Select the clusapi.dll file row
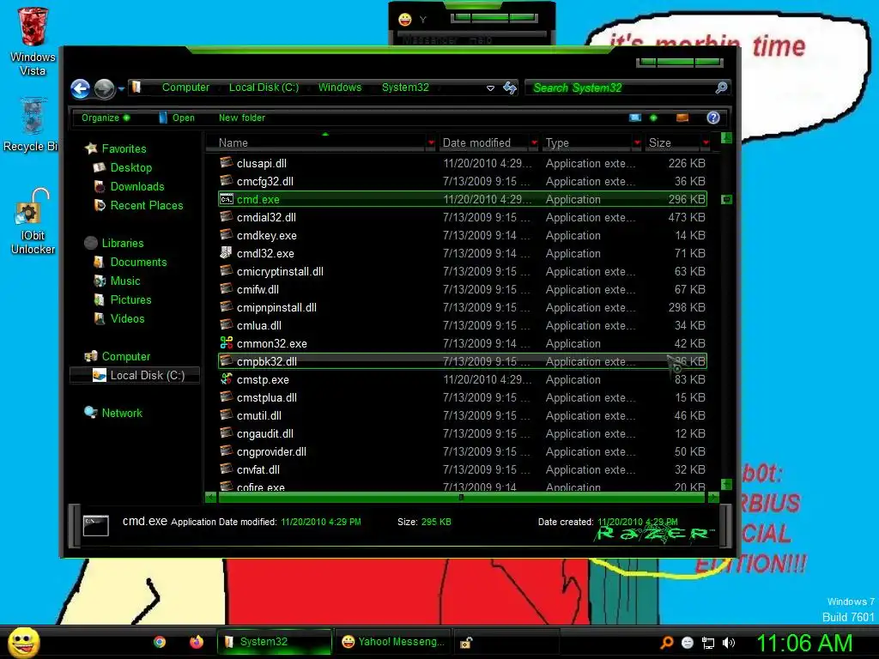Screen dimensions: 879x659 [463, 163]
